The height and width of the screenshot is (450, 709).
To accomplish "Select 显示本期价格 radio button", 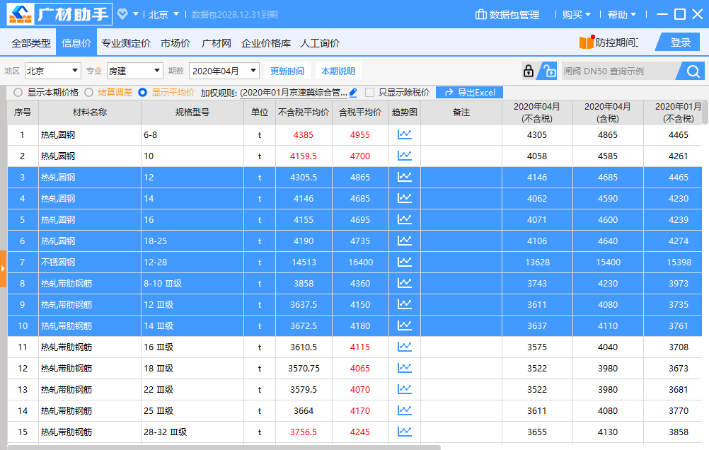I will [18, 92].
